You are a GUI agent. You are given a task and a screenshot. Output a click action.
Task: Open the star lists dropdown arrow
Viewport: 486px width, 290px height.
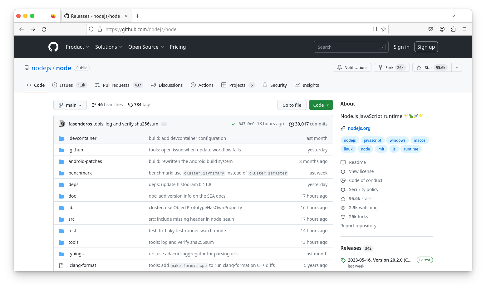click(x=457, y=68)
